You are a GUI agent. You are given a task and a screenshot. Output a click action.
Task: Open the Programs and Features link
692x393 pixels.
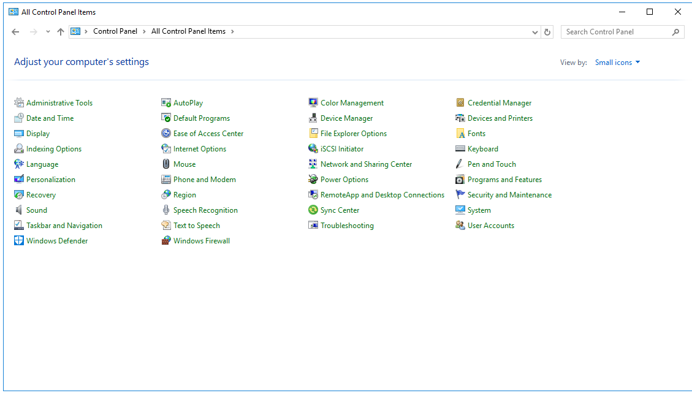(x=504, y=180)
